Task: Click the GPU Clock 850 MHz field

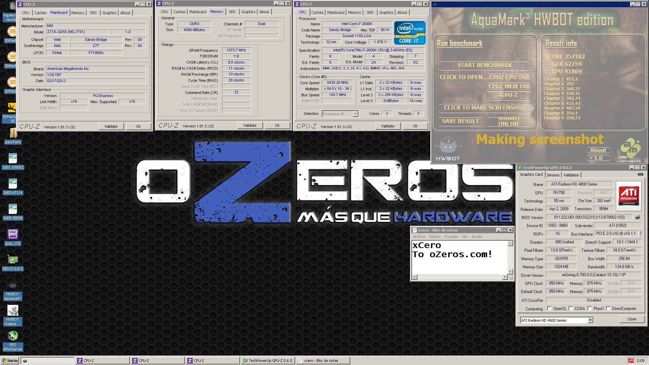Action: click(x=556, y=283)
